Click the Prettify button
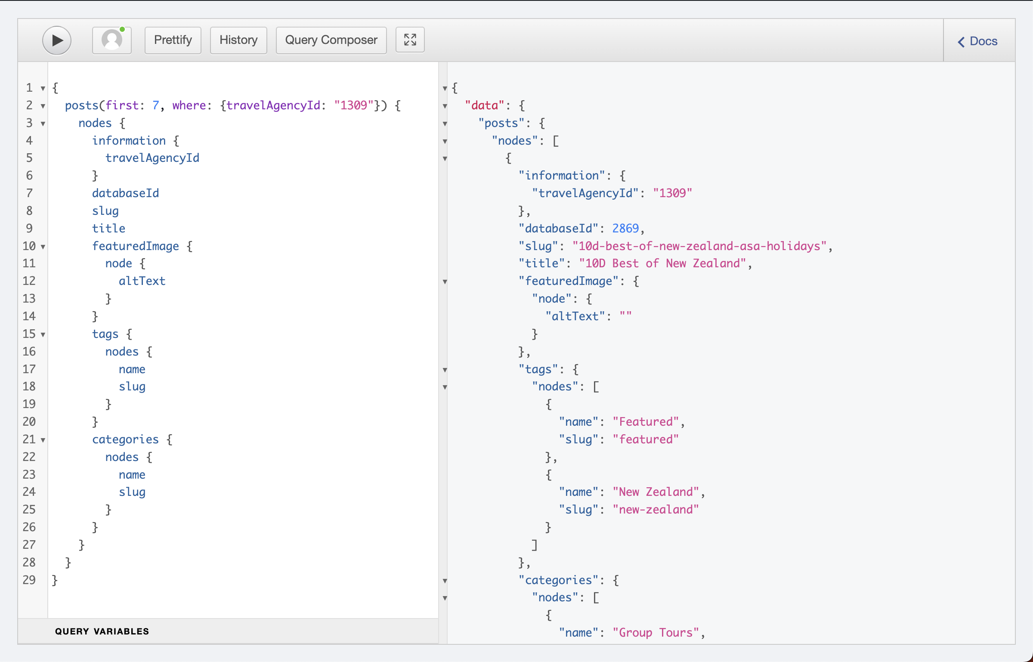 173,40
